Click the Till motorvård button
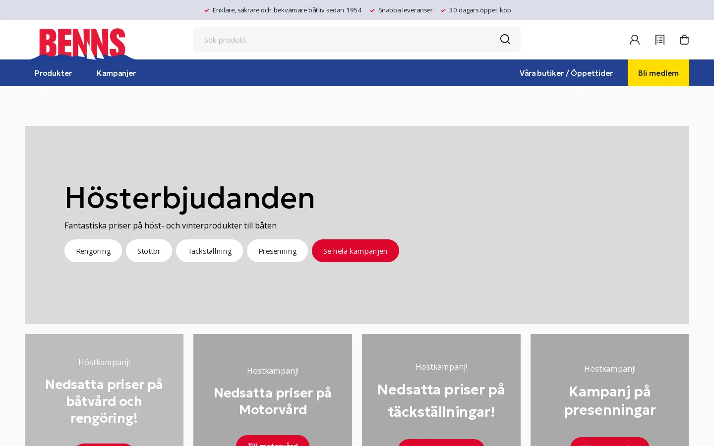 (x=273, y=441)
